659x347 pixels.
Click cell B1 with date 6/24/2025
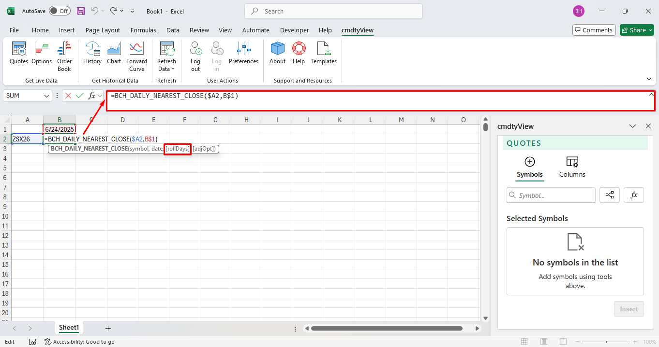pyautogui.click(x=60, y=129)
